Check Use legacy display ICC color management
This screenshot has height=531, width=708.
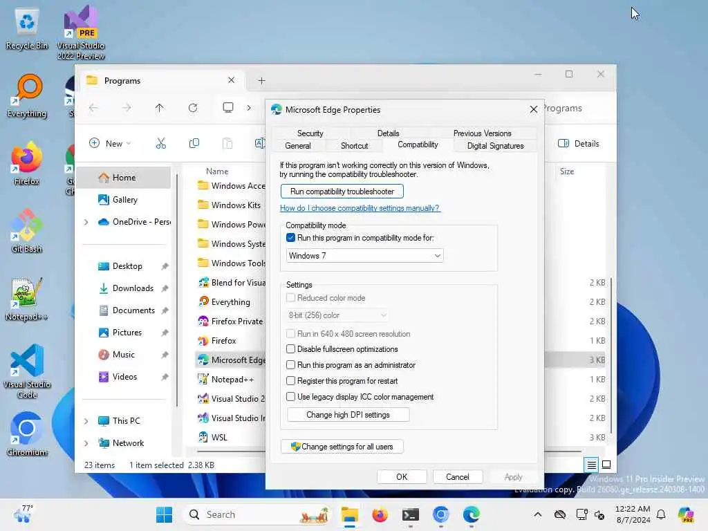click(x=291, y=397)
